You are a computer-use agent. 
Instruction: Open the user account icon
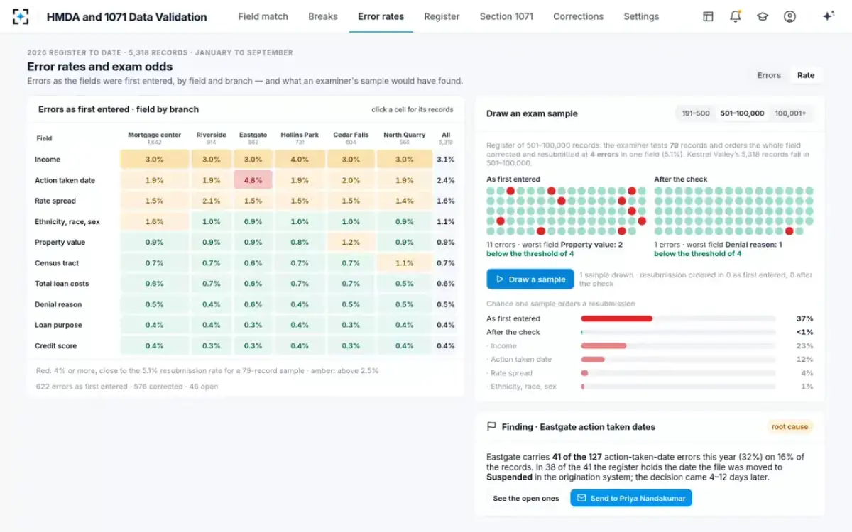tap(790, 16)
